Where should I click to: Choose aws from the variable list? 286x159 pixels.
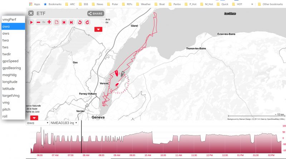point(13,33)
